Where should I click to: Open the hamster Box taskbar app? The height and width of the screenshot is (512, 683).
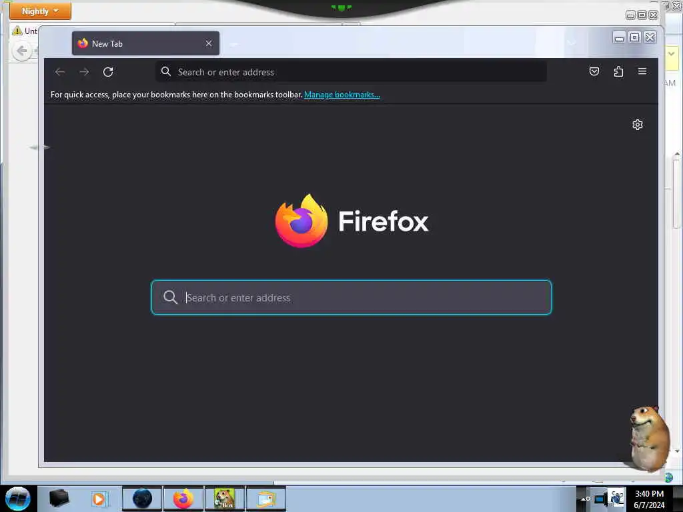(225, 499)
